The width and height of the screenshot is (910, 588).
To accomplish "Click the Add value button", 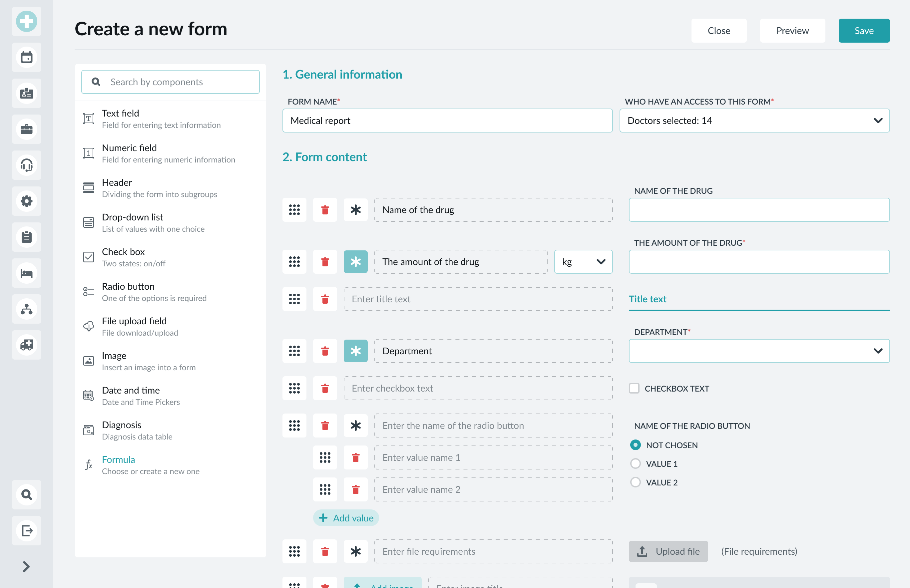I will tap(346, 518).
